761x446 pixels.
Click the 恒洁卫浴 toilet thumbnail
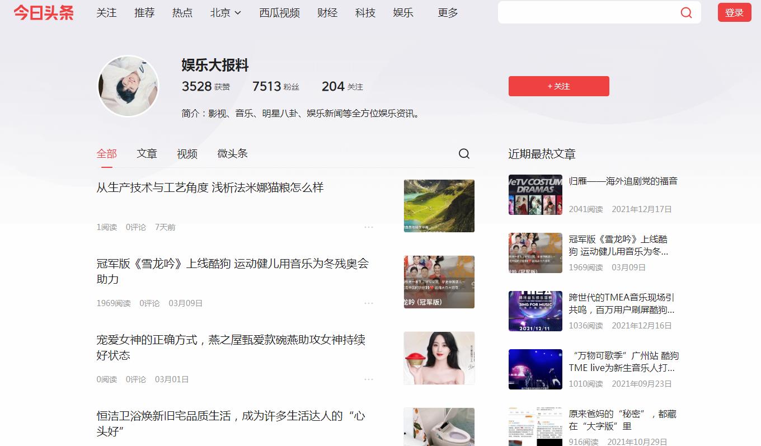(439, 426)
